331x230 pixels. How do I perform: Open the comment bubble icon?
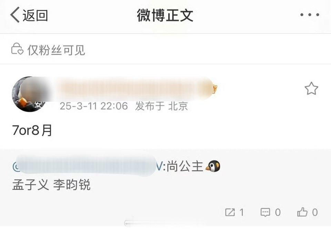[x=265, y=212]
